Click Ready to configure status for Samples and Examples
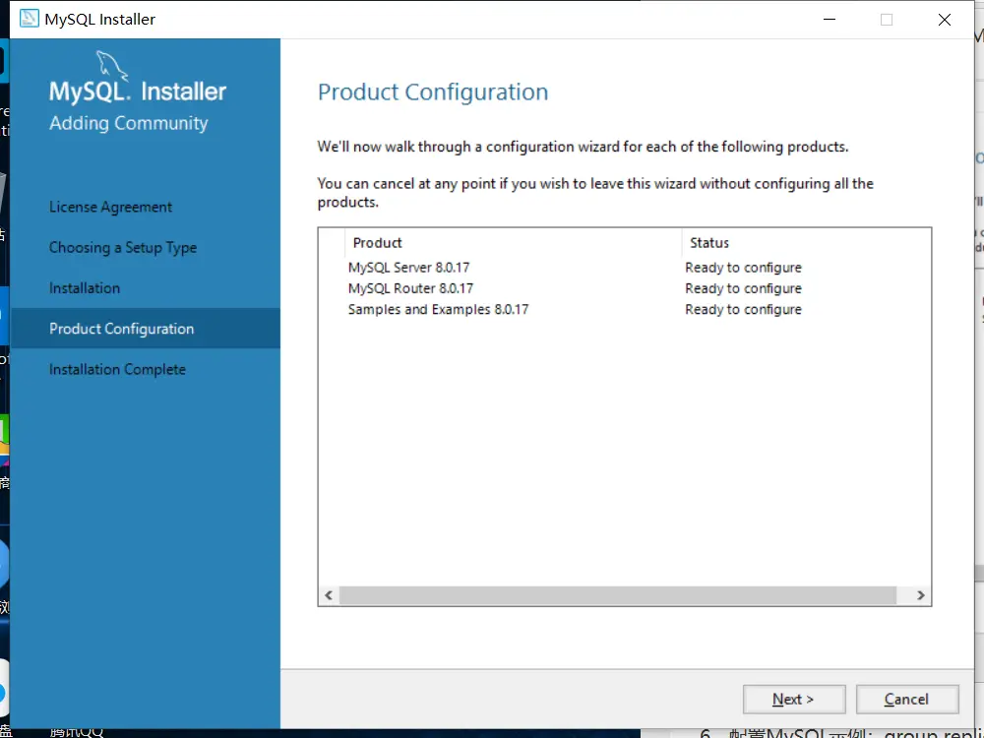The width and height of the screenshot is (984, 738). (743, 309)
